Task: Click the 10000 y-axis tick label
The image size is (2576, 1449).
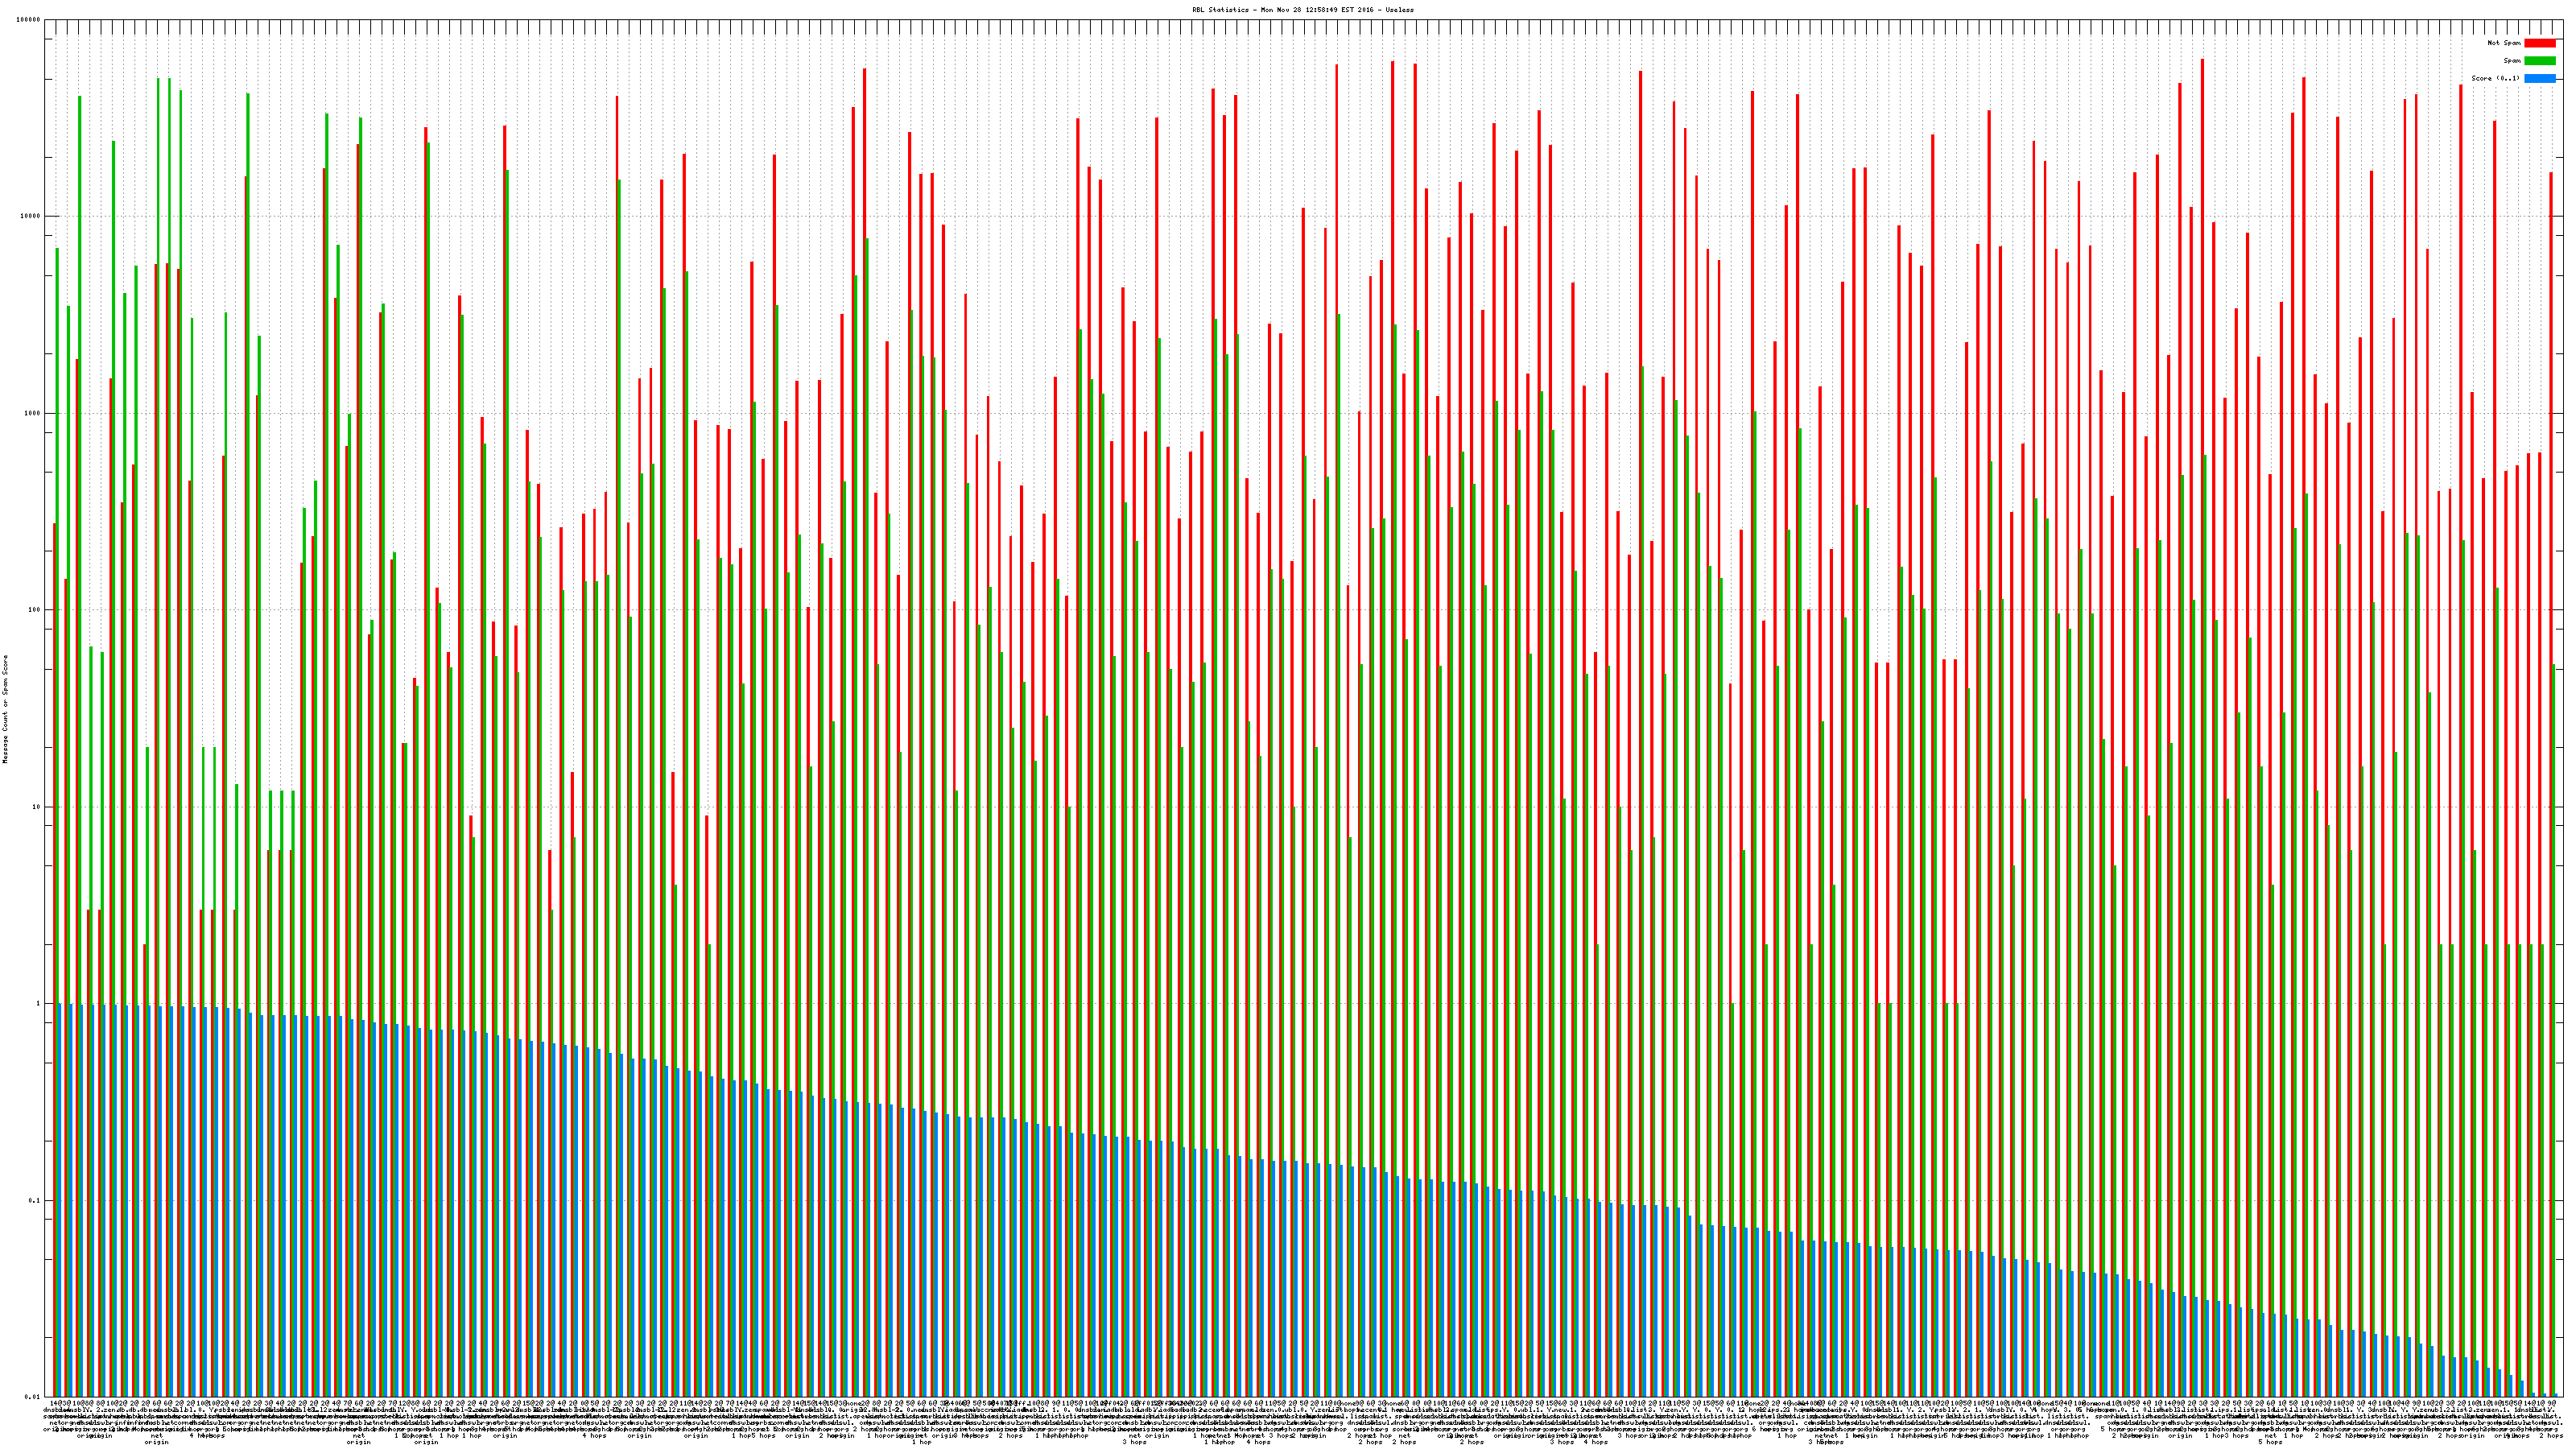Action: pyautogui.click(x=31, y=217)
